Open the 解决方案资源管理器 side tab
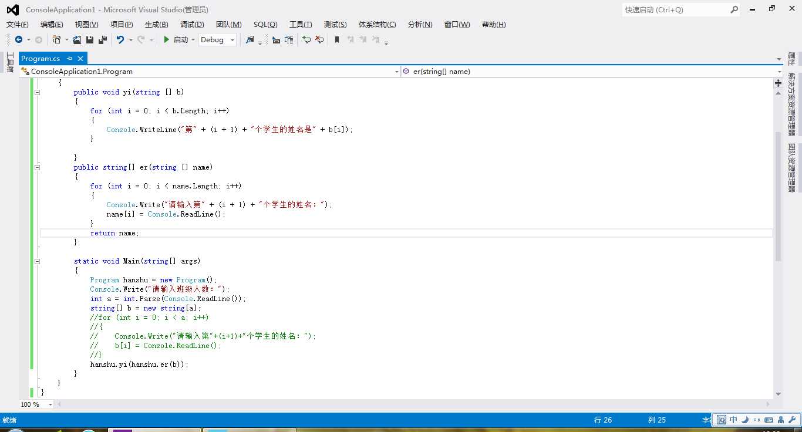The width and height of the screenshot is (802, 432). 792,104
